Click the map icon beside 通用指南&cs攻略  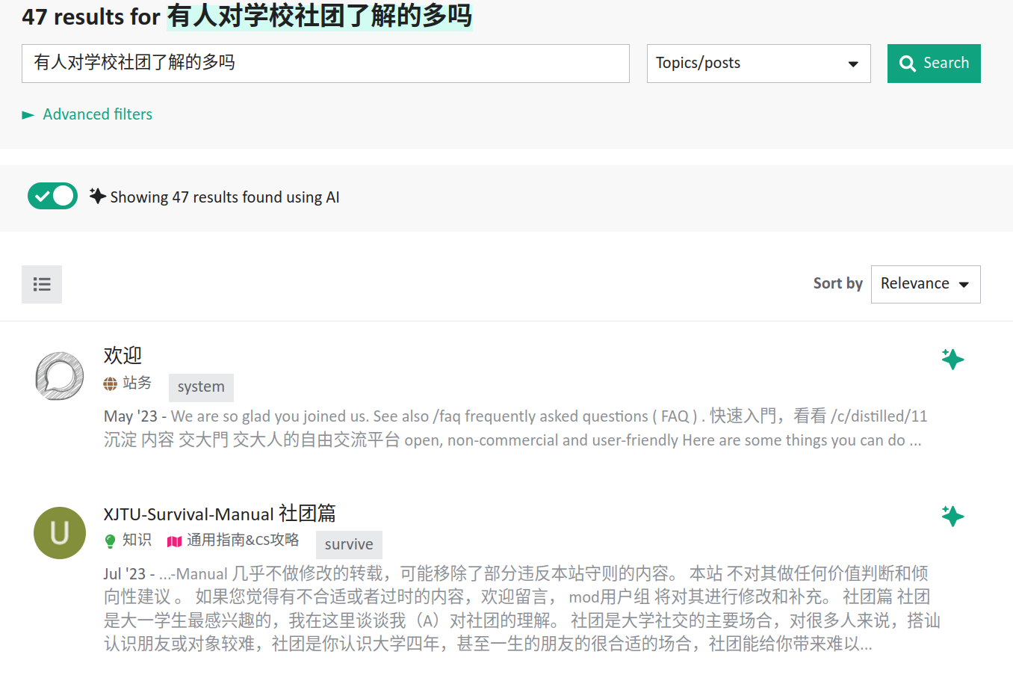tap(175, 541)
